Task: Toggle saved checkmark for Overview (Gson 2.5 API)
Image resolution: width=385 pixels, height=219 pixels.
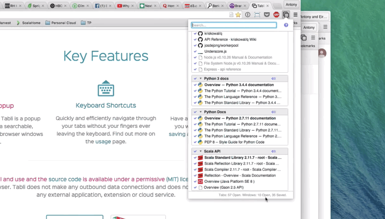Action: (195, 187)
